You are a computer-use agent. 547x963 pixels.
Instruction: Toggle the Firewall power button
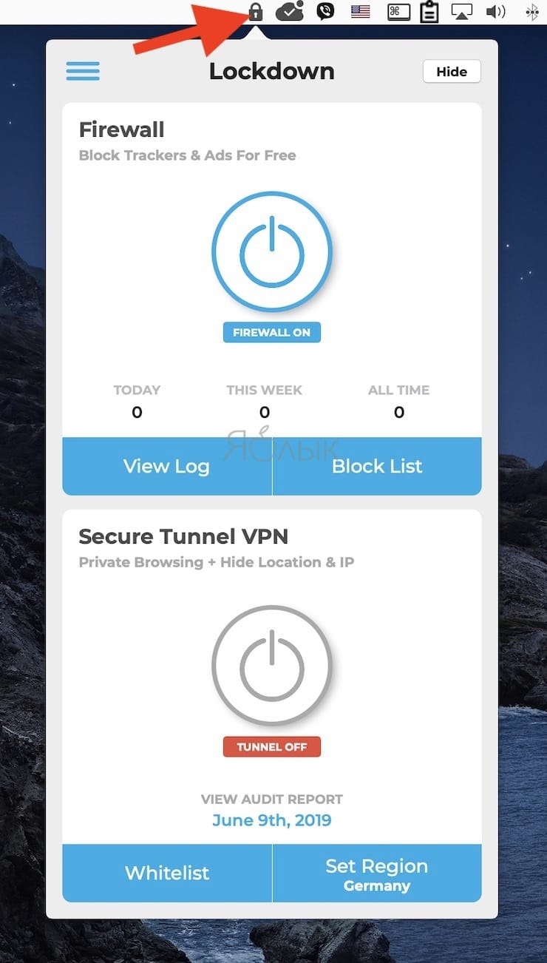(272, 251)
